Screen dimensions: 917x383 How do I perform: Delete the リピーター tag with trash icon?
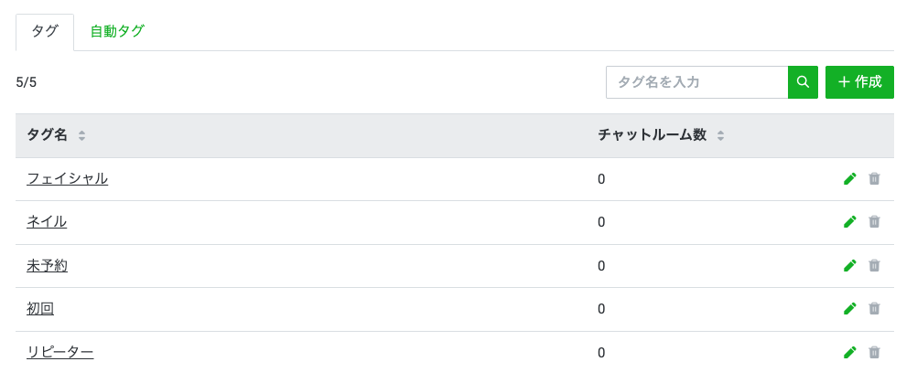(874, 353)
